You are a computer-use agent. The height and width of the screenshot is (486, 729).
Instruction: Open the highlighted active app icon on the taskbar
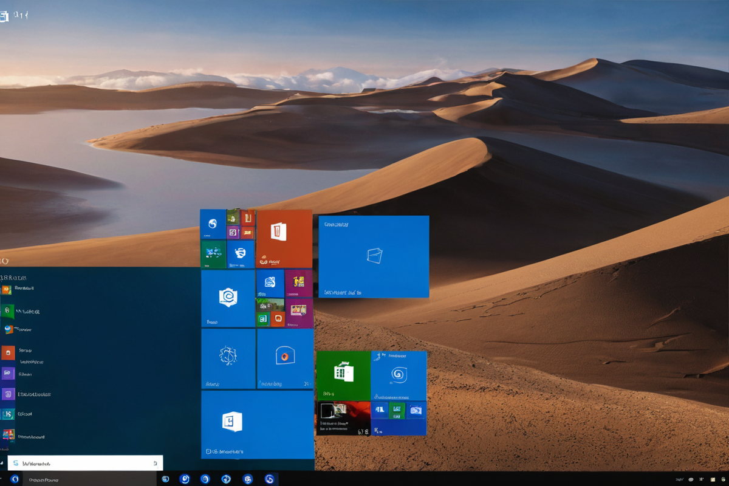click(x=269, y=479)
